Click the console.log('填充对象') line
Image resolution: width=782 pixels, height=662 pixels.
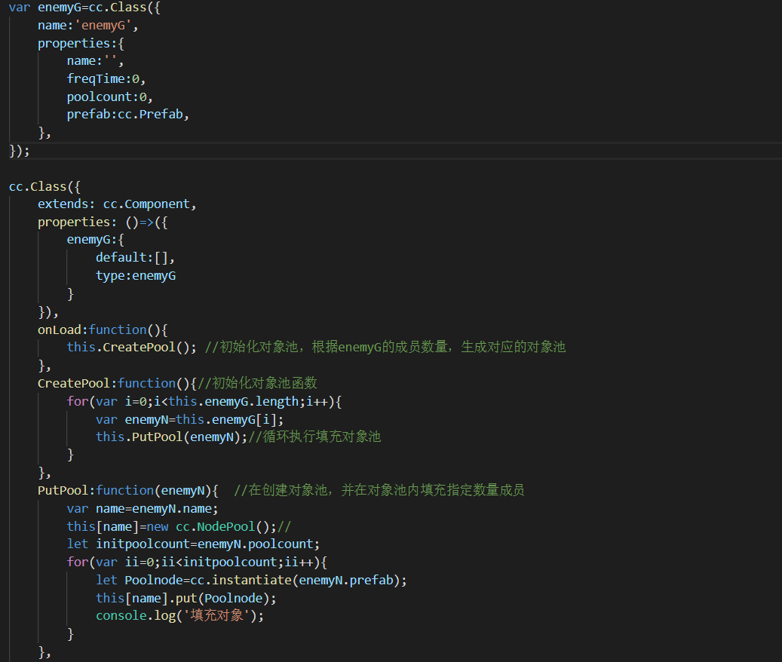pyautogui.click(x=179, y=616)
